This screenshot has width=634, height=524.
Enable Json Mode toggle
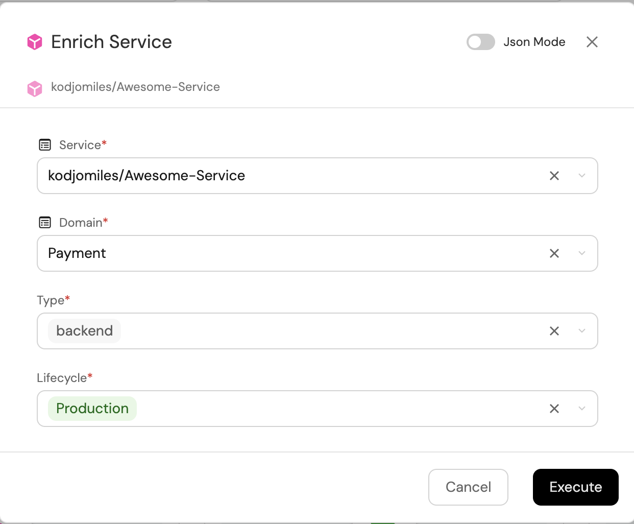(480, 42)
